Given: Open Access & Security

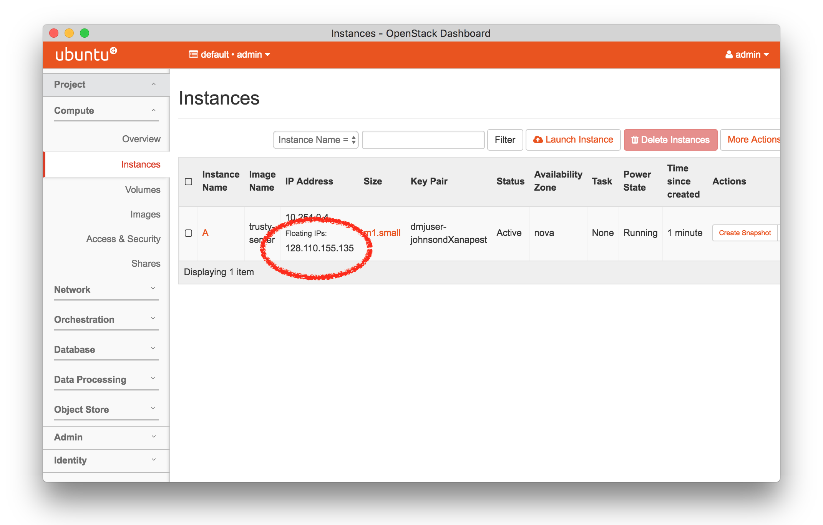Looking at the screenshot, I should coord(123,239).
